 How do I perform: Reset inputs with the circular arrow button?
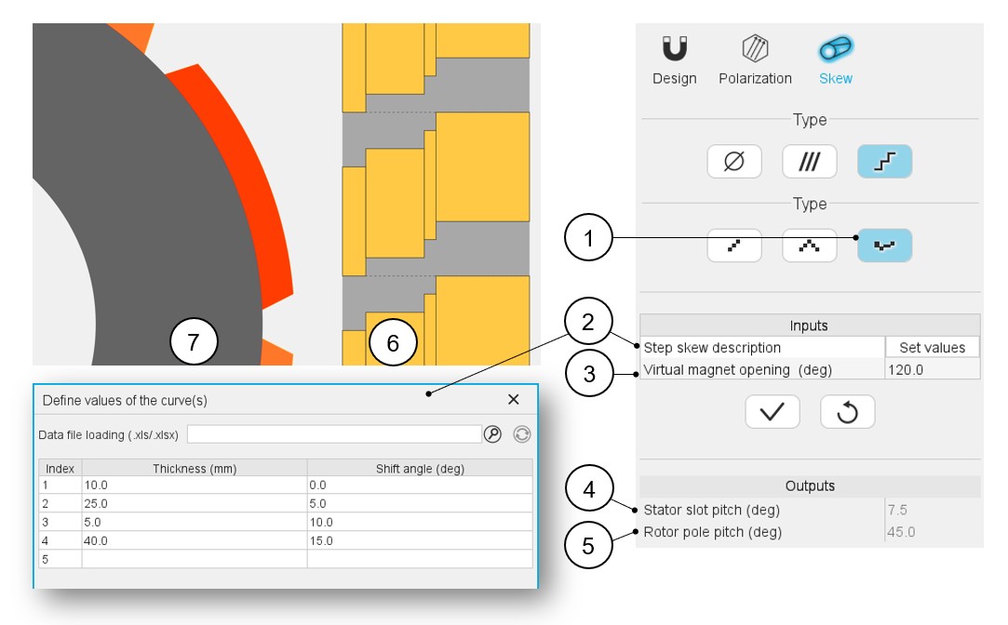click(x=847, y=412)
